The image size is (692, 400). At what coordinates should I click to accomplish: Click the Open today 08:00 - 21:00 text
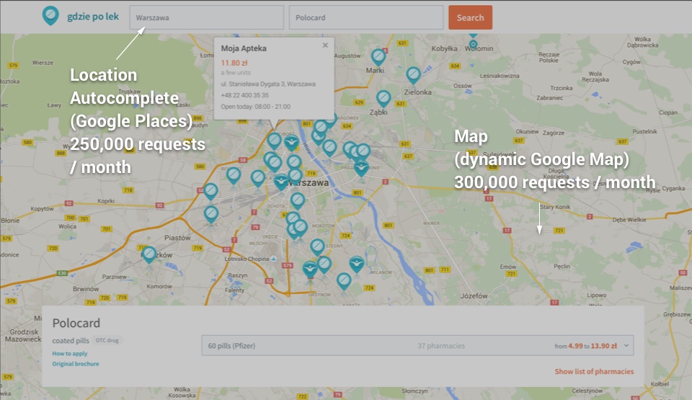pos(255,107)
